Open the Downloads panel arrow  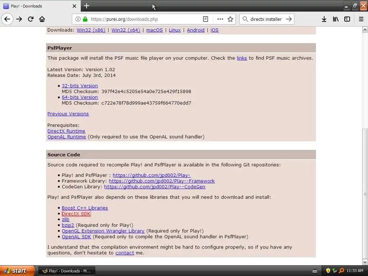pyautogui.click(x=324, y=19)
